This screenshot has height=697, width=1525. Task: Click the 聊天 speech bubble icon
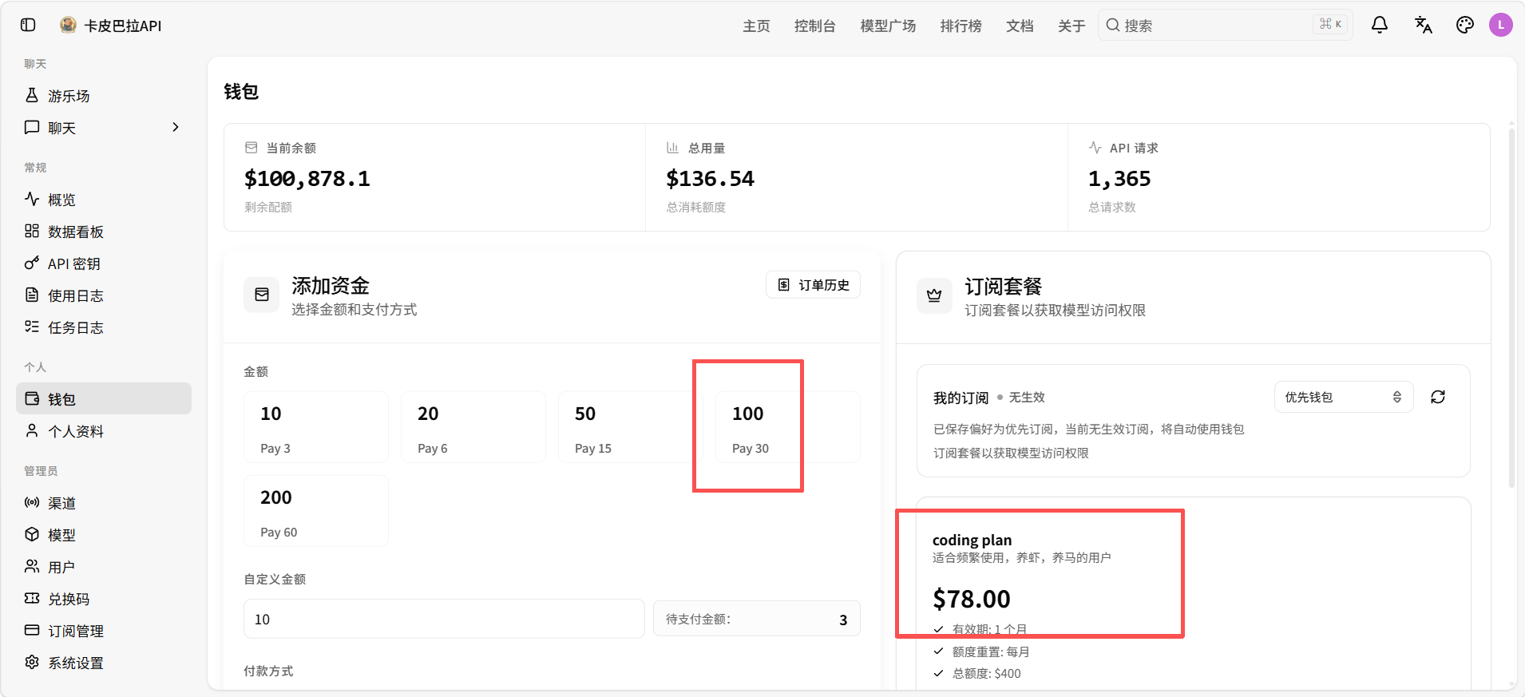32,127
